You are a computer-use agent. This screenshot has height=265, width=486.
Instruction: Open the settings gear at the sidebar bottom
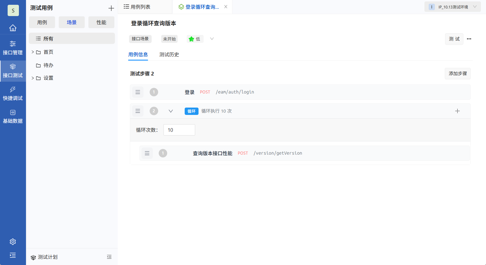pyautogui.click(x=13, y=242)
